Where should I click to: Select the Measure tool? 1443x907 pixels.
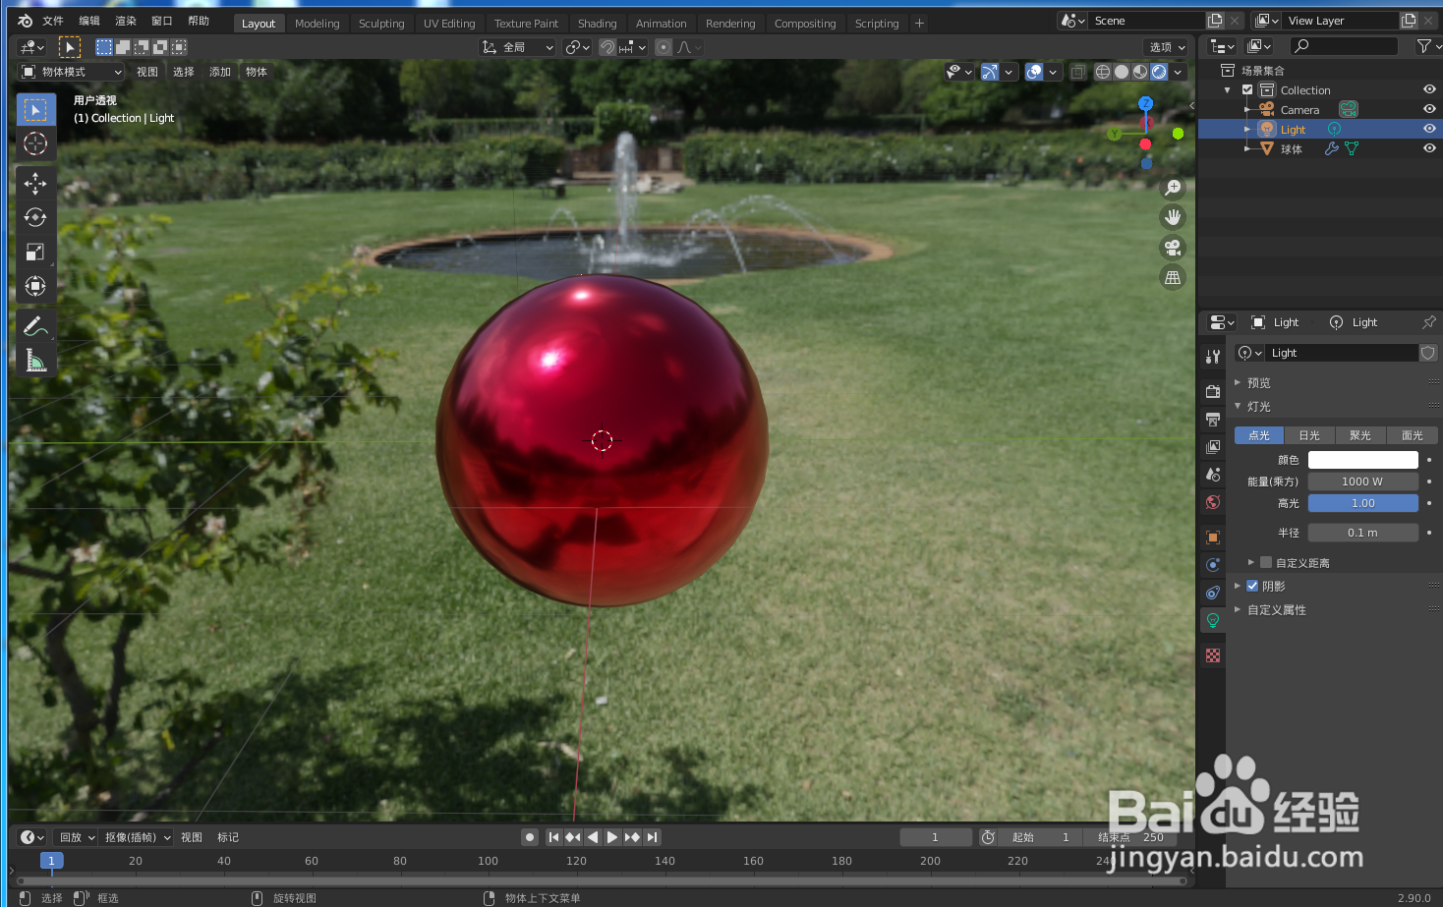(35, 360)
